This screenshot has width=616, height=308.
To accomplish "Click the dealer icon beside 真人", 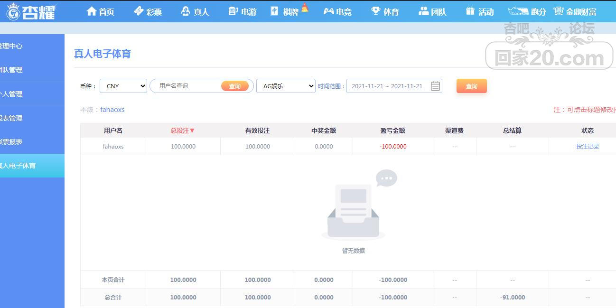I will pos(186,11).
